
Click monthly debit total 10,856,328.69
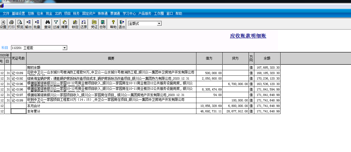point(211,106)
